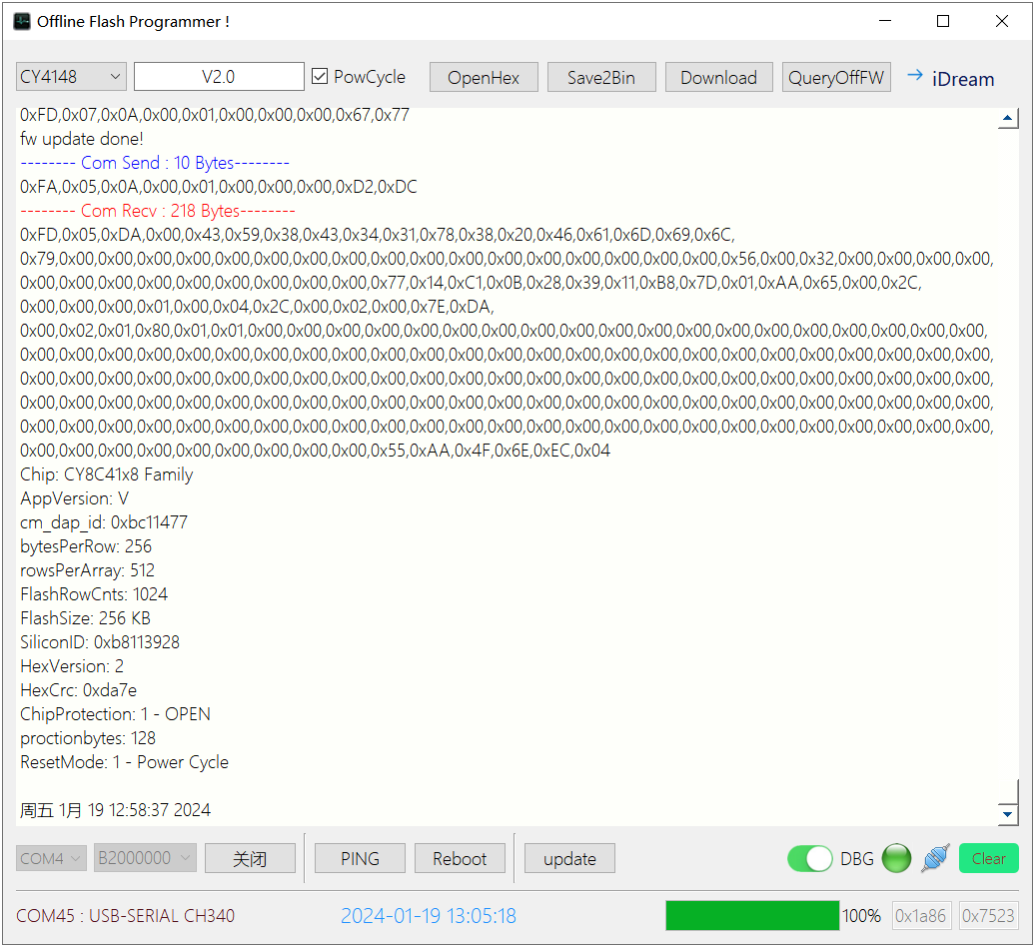This screenshot has height=947, width=1035.
Task: Click the Offline Flash Programmer app icon
Action: point(22,21)
